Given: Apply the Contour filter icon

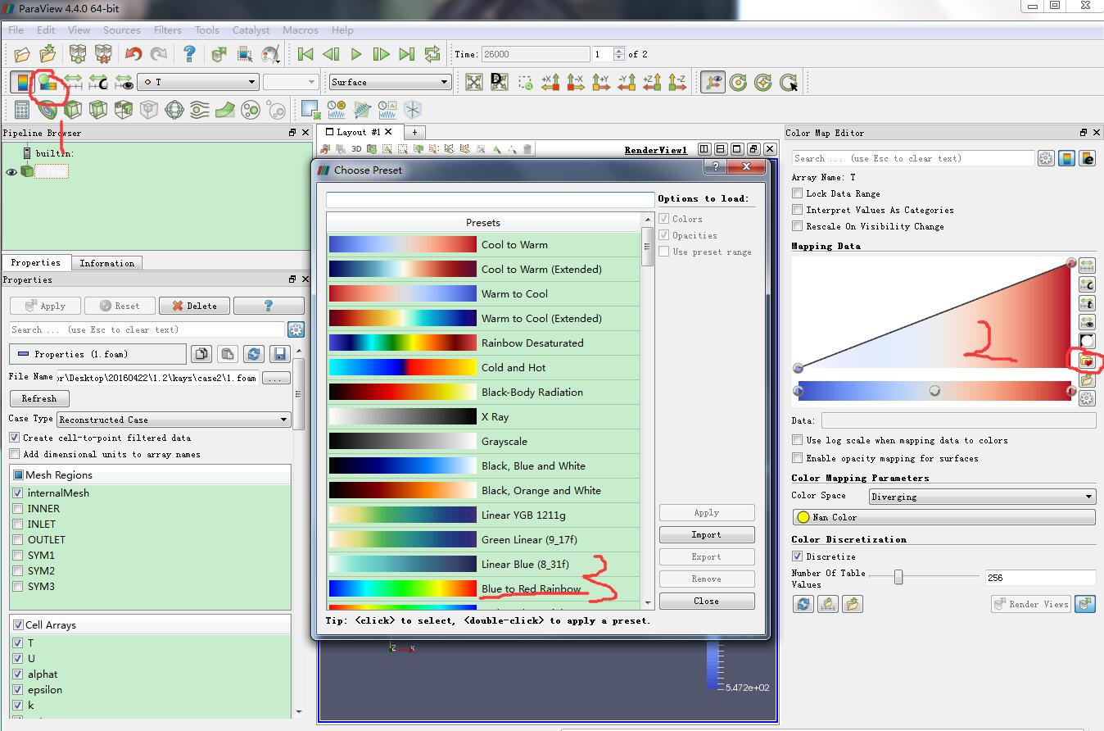Looking at the screenshot, I should (48, 109).
